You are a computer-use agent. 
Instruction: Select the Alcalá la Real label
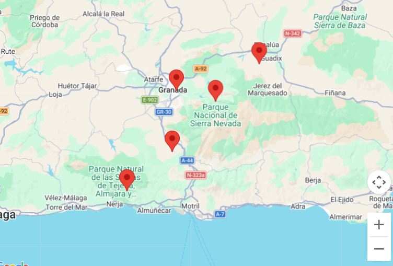tap(103, 14)
